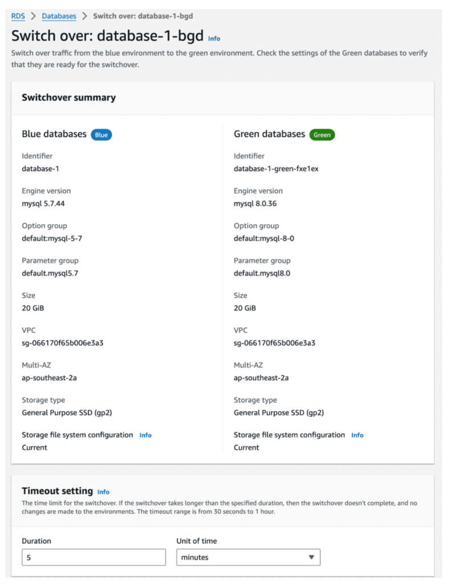Open Info next to the page title
Screen dimensions: 450x585
214,38
